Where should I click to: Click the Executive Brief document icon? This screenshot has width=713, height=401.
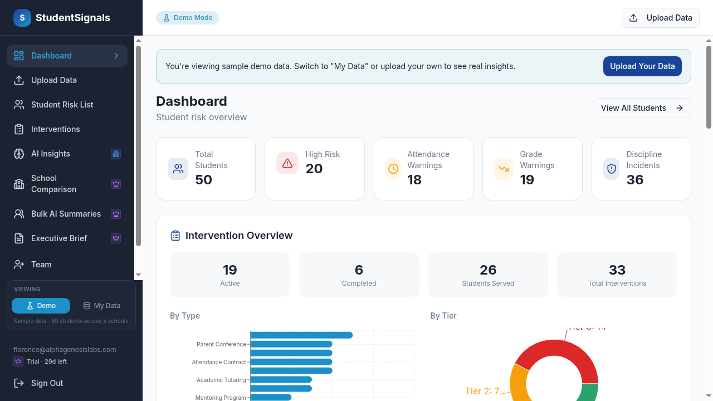point(19,238)
